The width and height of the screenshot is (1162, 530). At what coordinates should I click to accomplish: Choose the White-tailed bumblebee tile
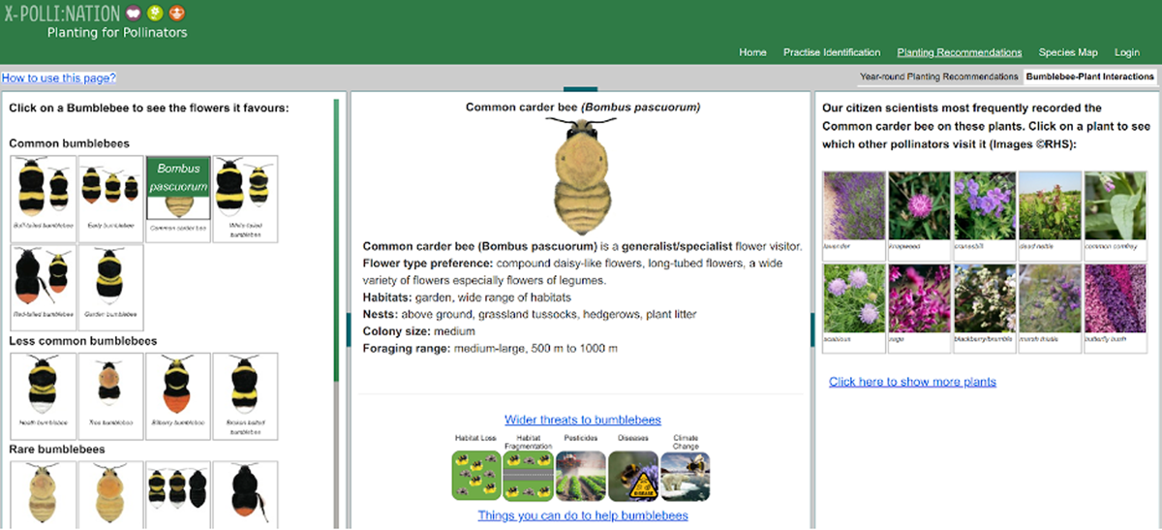click(246, 199)
